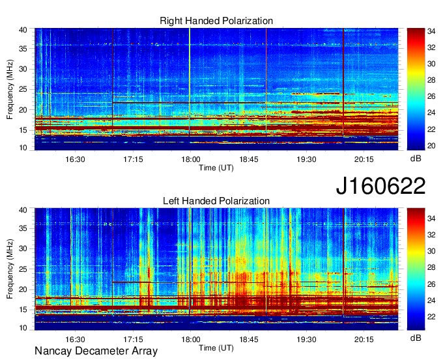Click the '22' value on the bottom color scale
Image resolution: width=443 pixels, height=359 pixels.
pos(431,317)
